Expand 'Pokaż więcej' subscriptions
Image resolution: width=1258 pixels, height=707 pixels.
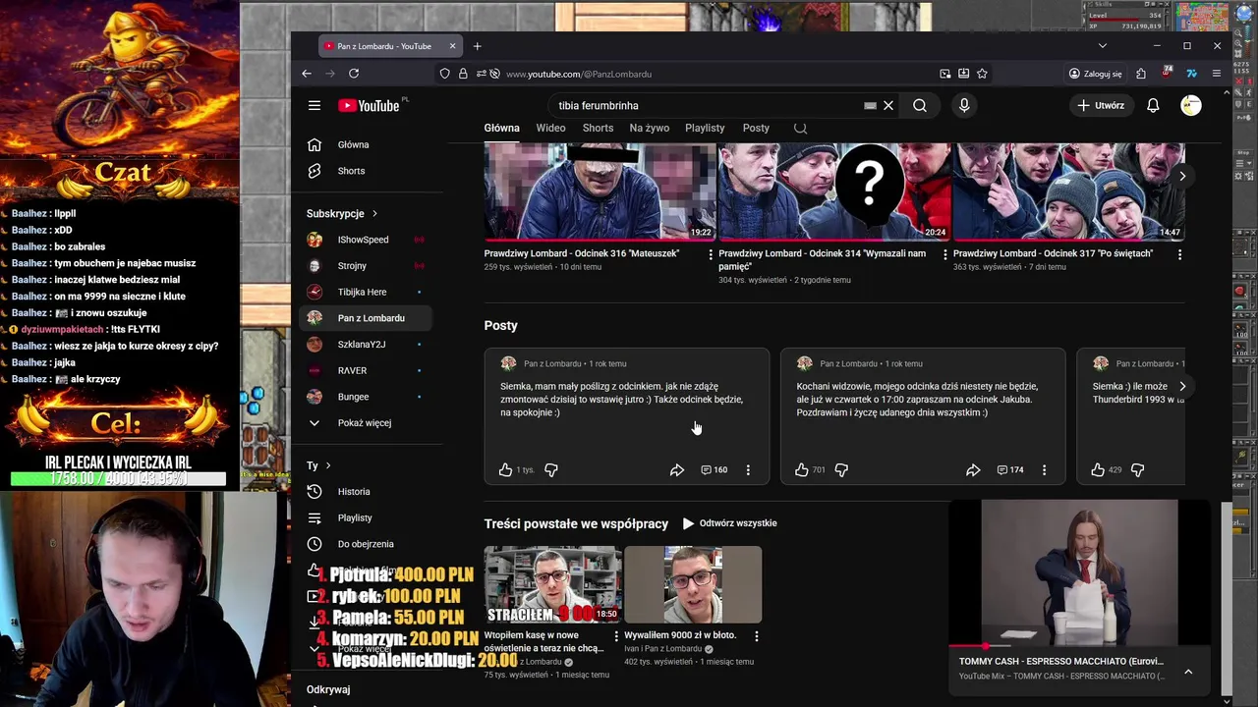coord(366,423)
